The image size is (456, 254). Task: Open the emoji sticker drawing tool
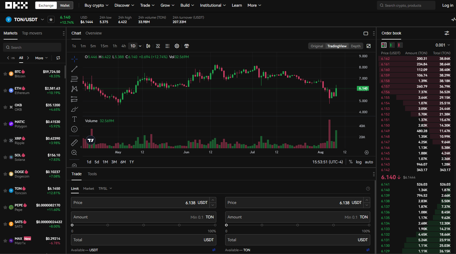tap(74, 129)
